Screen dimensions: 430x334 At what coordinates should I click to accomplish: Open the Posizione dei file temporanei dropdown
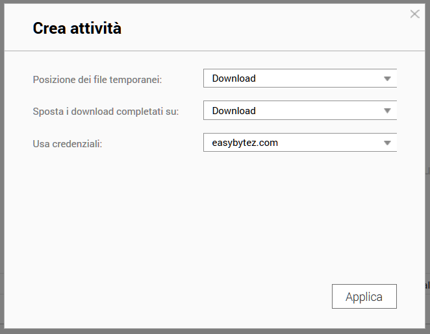click(299, 78)
